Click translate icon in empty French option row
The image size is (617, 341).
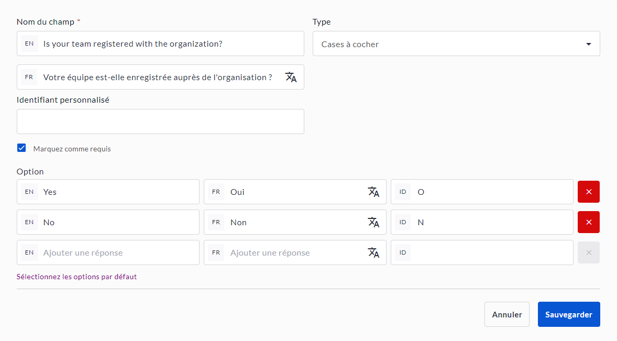tap(373, 252)
